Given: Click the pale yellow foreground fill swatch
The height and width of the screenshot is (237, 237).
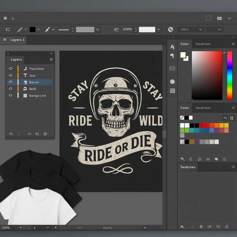Looking at the screenshot, I should [x=183, y=55].
